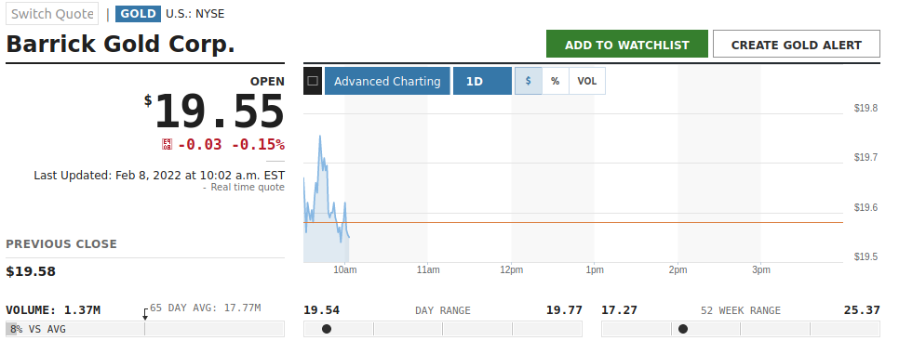Click the volume vs average bar
This screenshot has width=899, height=354.
(x=145, y=329)
